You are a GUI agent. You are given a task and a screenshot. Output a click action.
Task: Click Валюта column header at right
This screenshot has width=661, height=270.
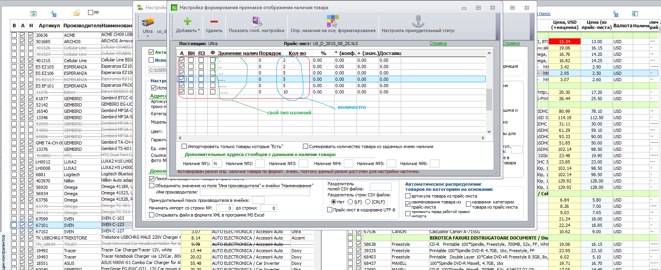[623, 25]
